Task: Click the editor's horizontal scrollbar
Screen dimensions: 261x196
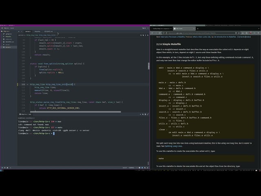Action: click(x=75, y=112)
